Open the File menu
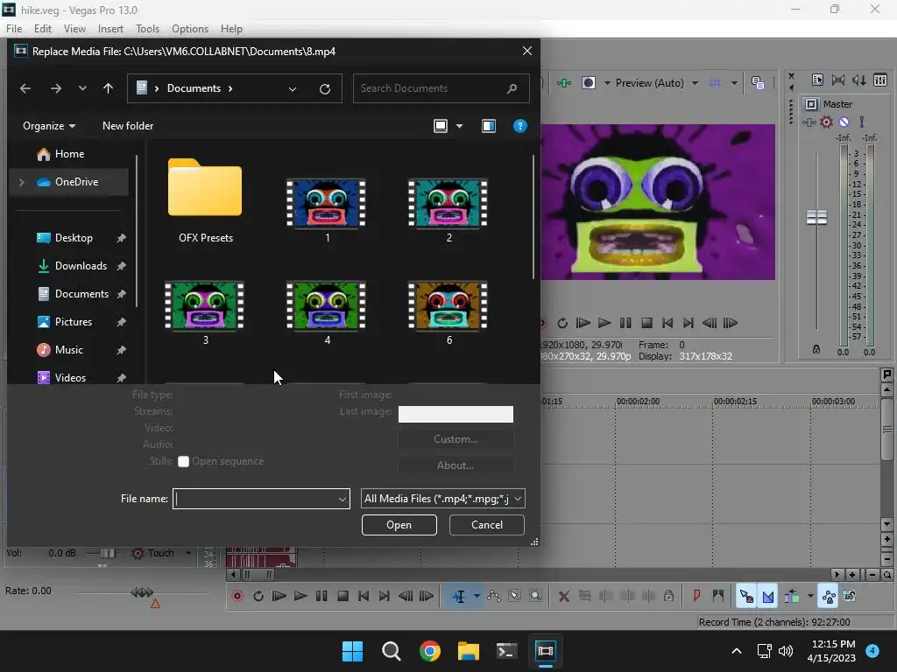Viewport: 897px width, 672px height. [14, 29]
